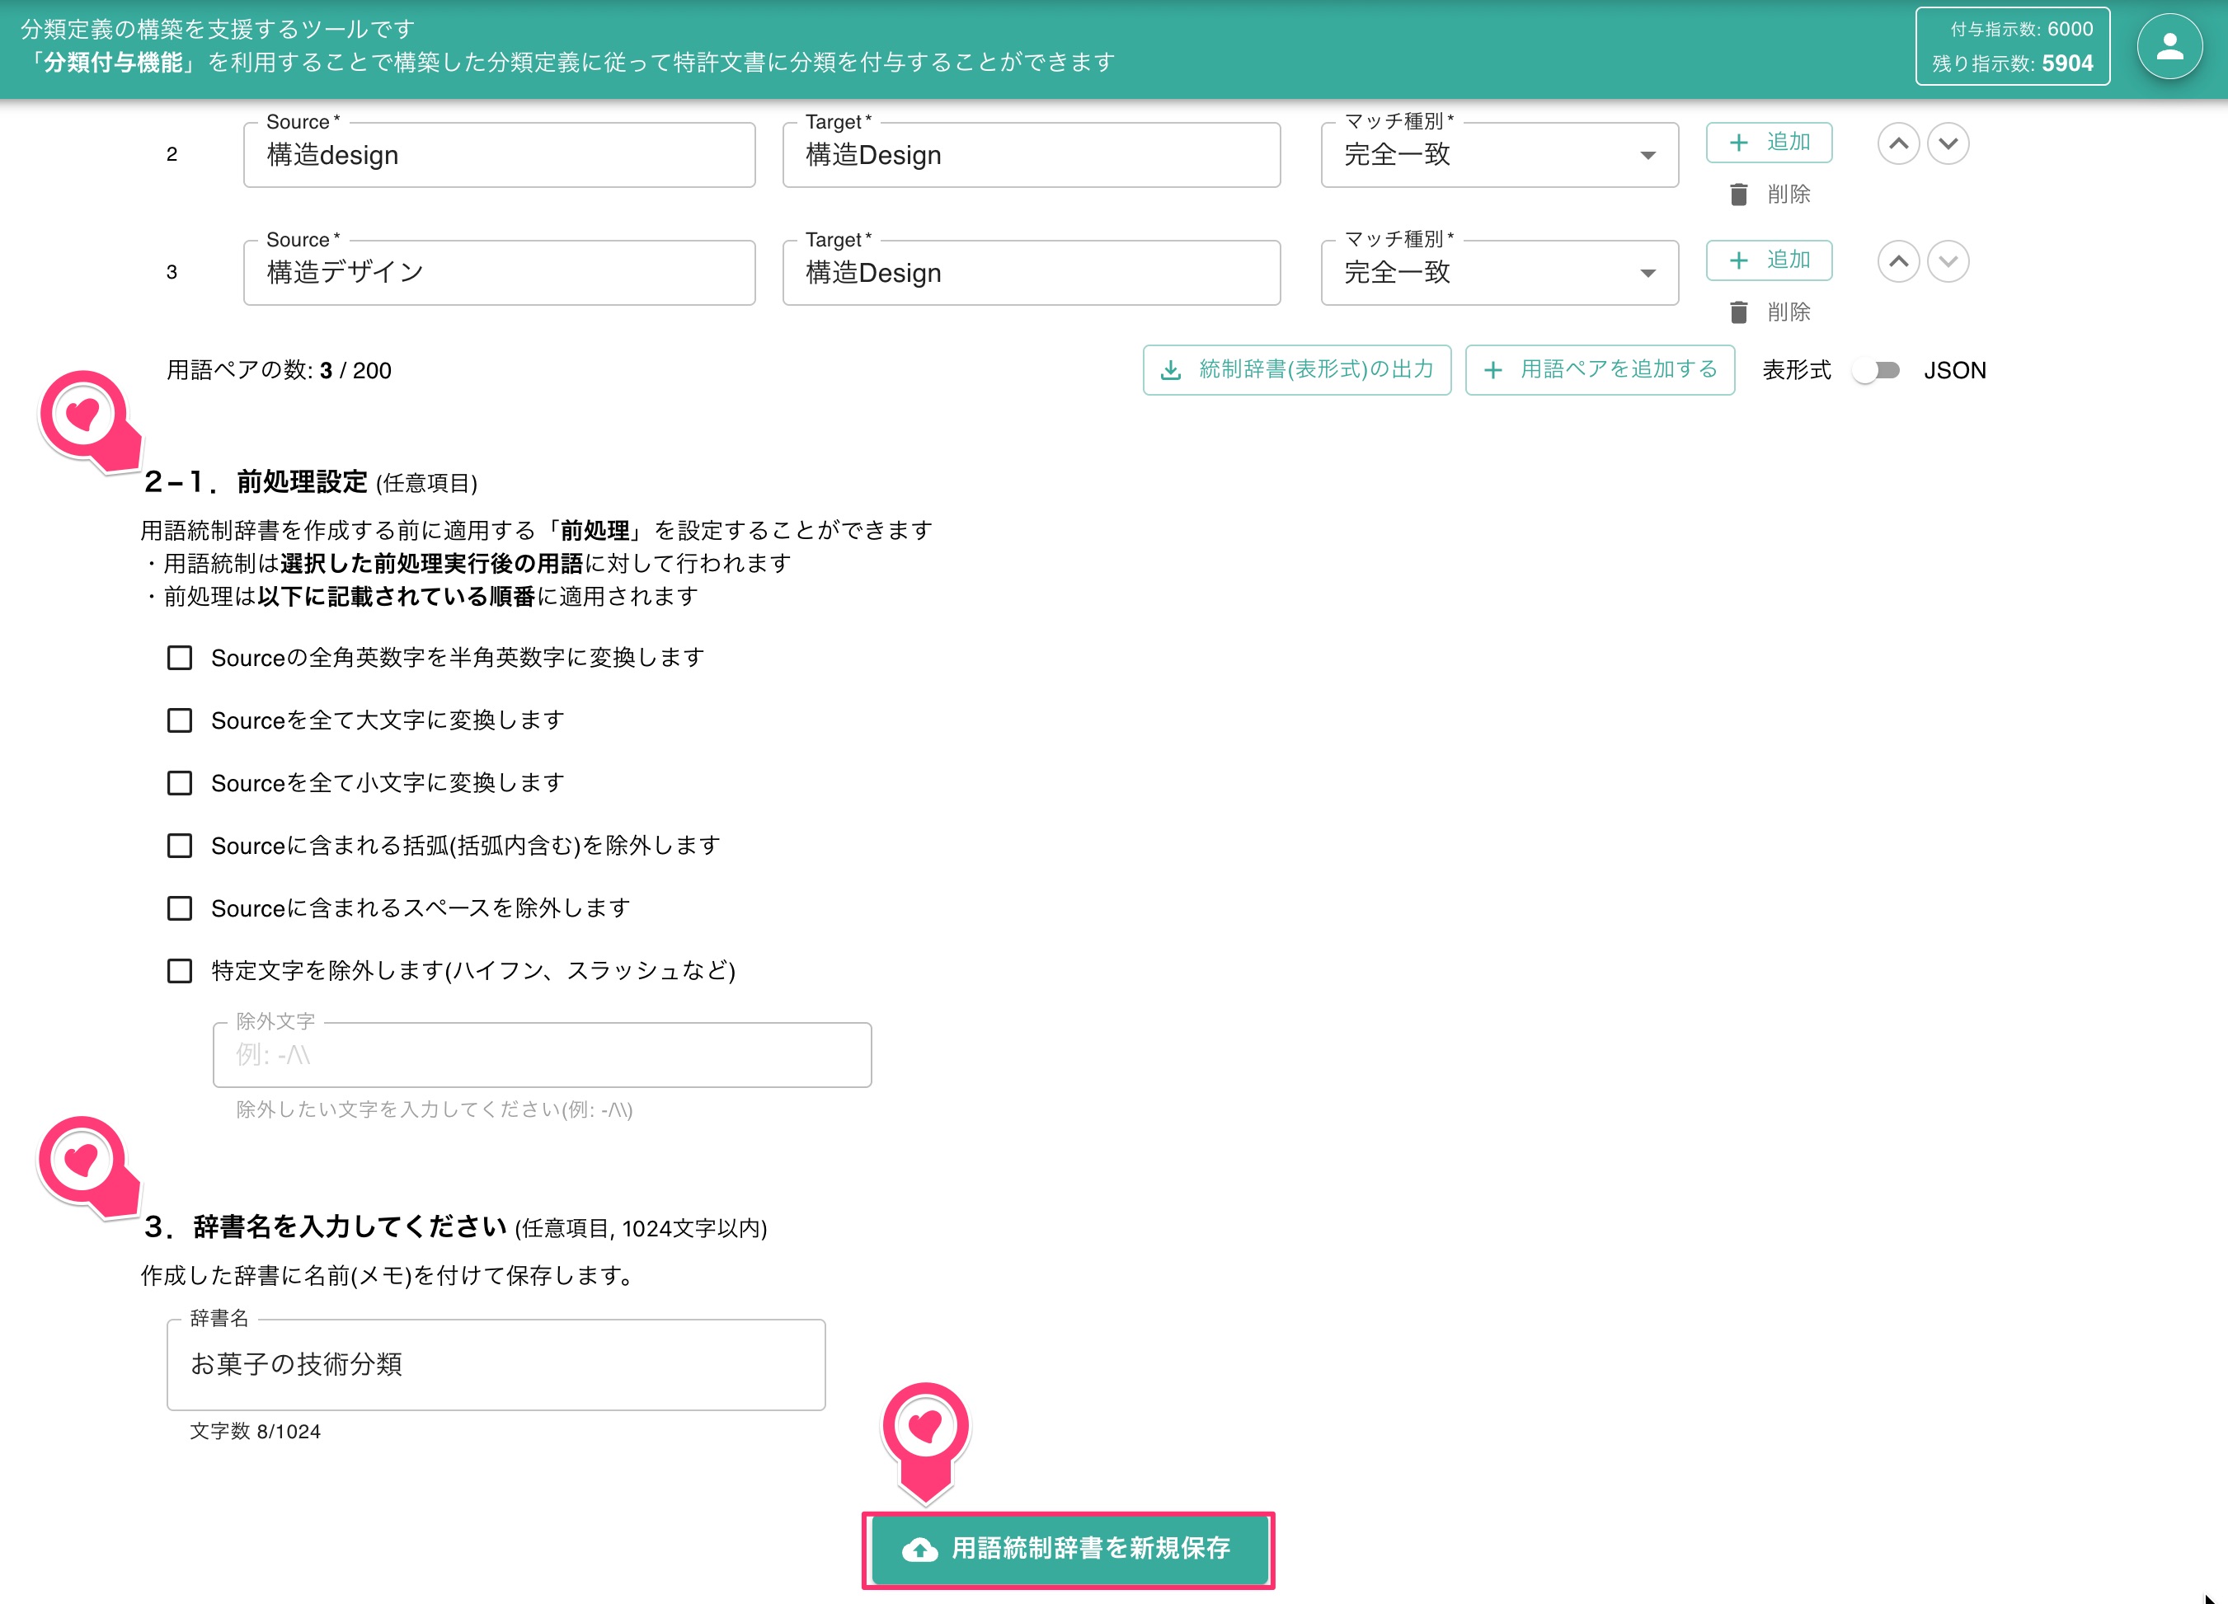Click 文字数 8/1024 counter text
2228x1604 pixels.
click(256, 1431)
